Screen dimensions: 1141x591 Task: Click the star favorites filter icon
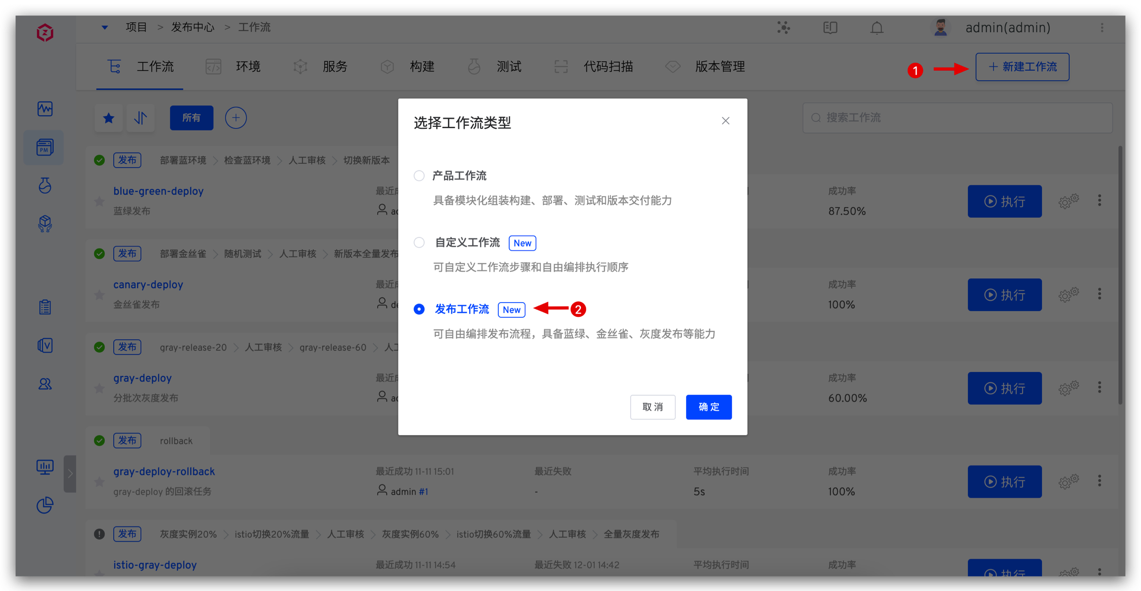point(109,118)
